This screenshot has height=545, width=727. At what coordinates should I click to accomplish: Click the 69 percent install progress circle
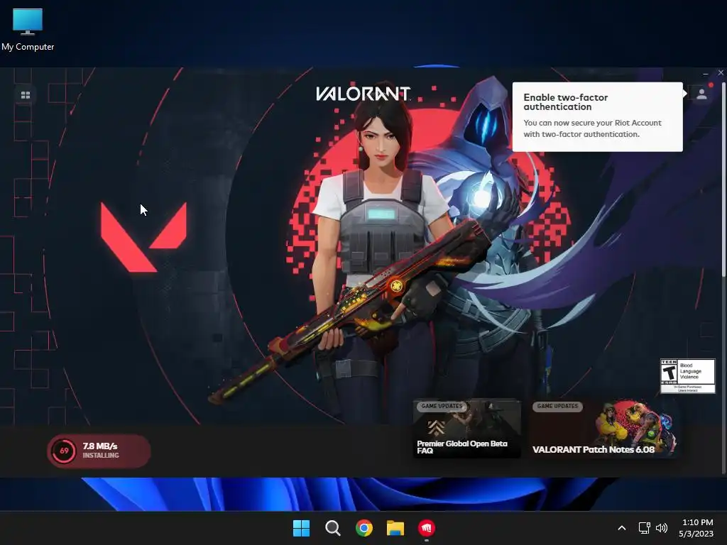point(64,451)
